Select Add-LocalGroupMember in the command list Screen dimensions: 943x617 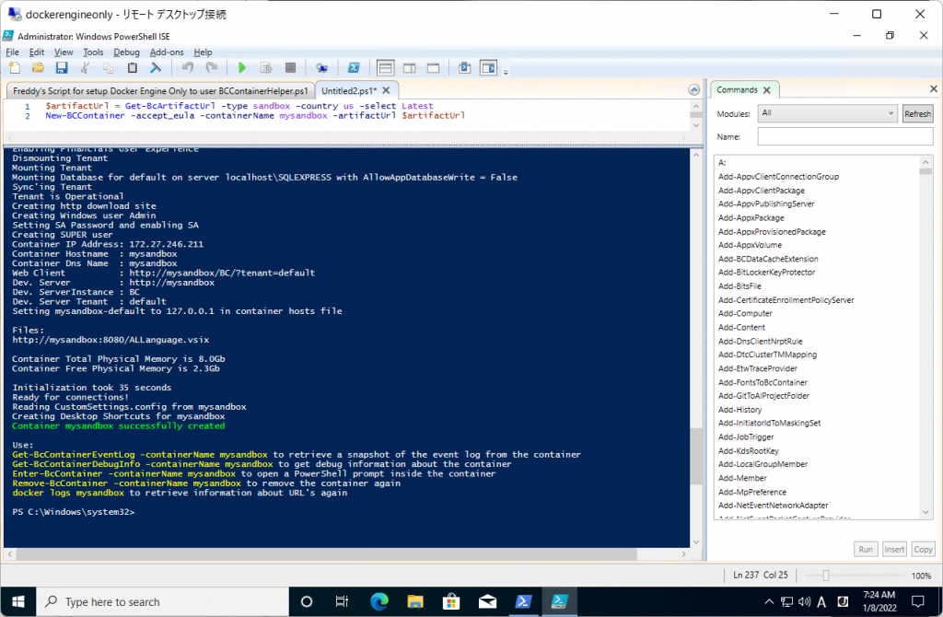[763, 464]
